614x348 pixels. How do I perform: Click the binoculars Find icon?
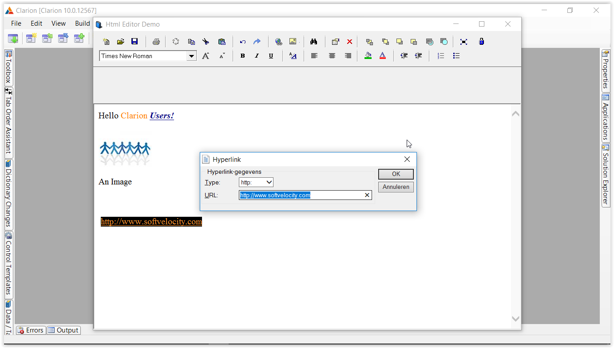point(313,42)
